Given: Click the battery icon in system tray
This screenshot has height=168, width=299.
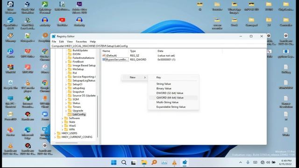Looking at the screenshot, I should 274,162.
